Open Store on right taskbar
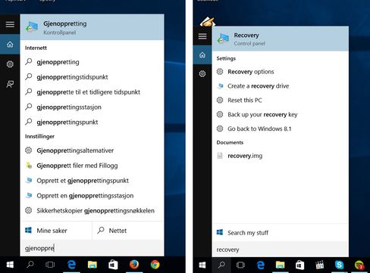Viewport: 370px width, 273px height. click(299, 265)
